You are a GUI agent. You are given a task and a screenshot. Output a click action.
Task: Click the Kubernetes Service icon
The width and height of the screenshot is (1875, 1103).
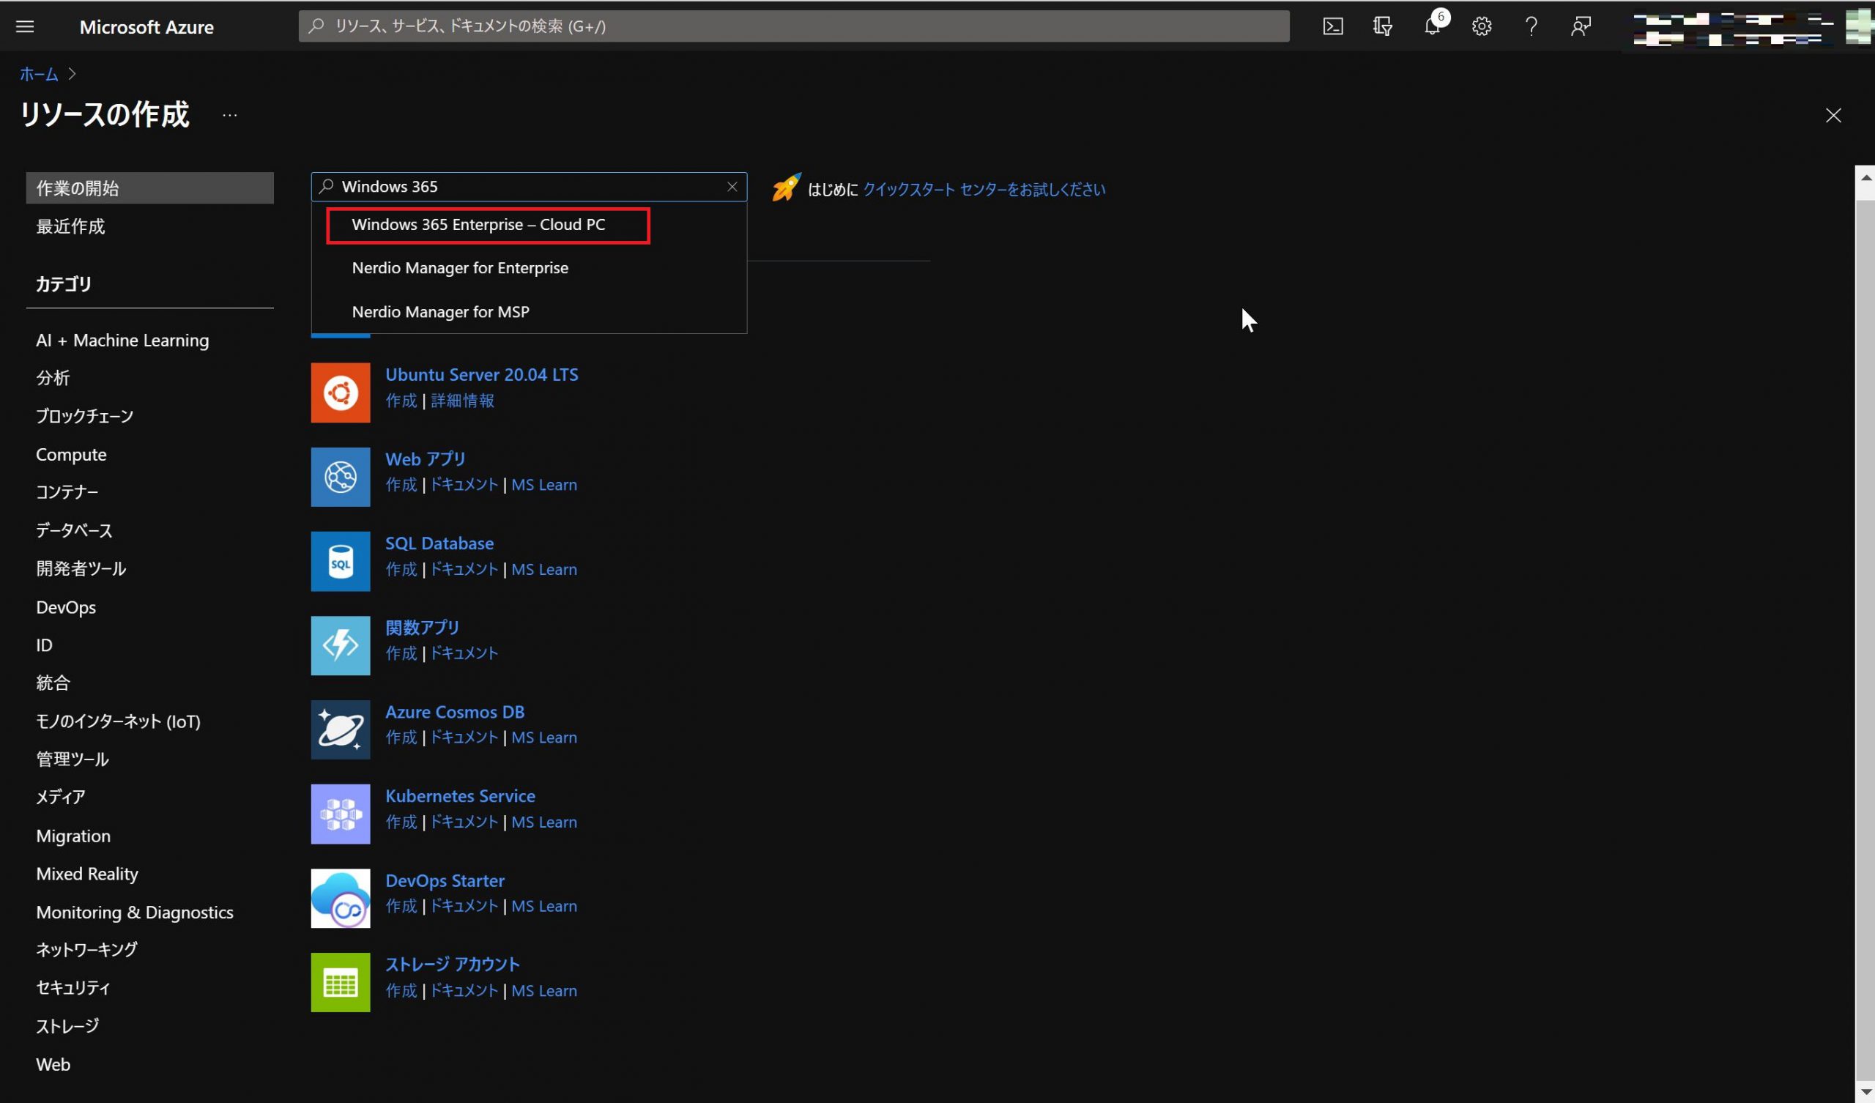click(340, 814)
